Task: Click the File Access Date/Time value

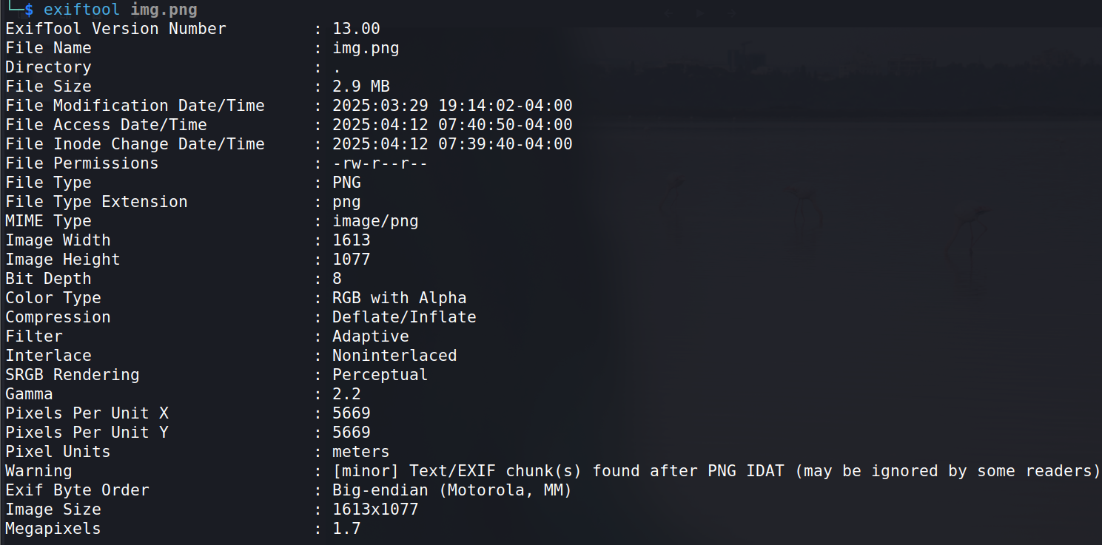Action: [x=452, y=125]
